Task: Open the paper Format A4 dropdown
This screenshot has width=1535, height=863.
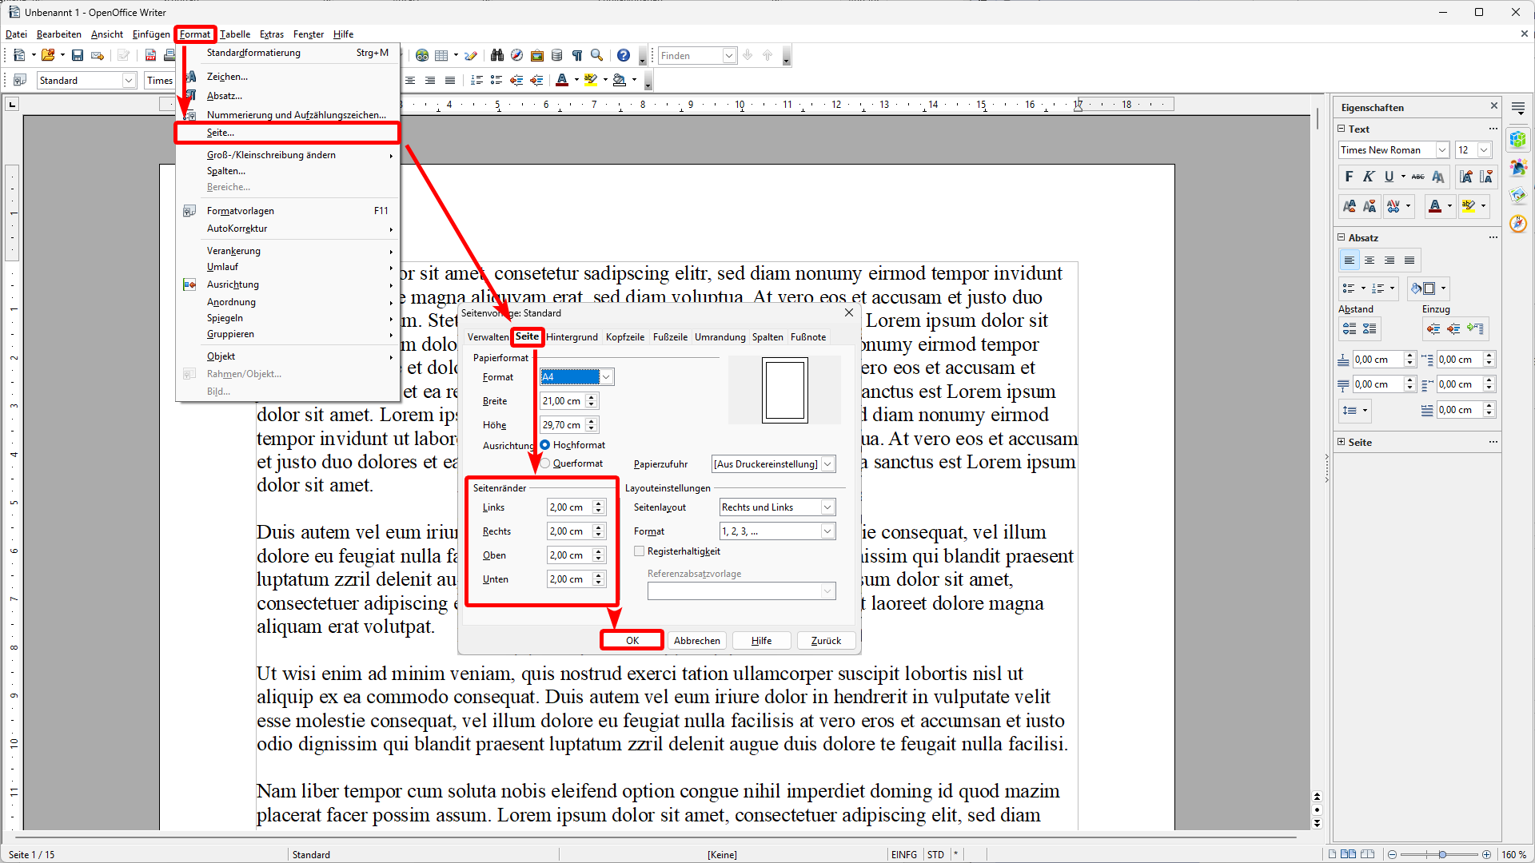Action: point(607,377)
